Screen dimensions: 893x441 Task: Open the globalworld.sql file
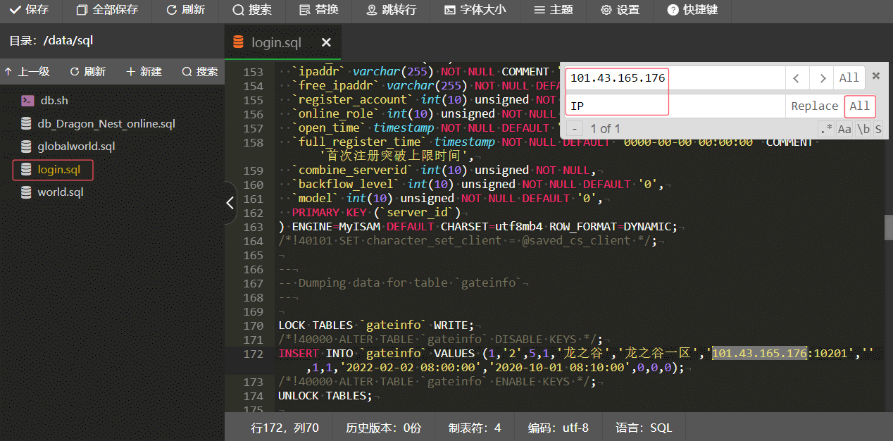[x=75, y=147]
